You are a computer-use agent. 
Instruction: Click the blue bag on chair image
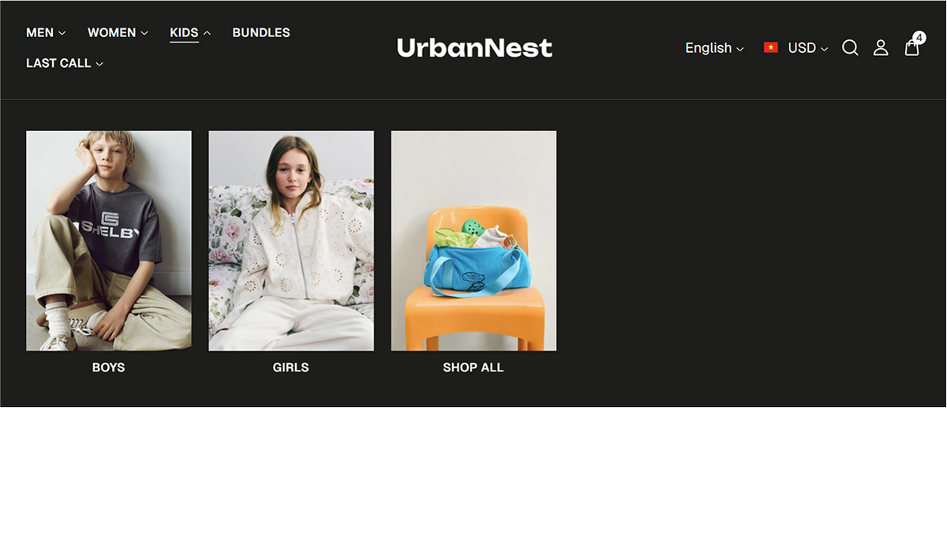[473, 241]
